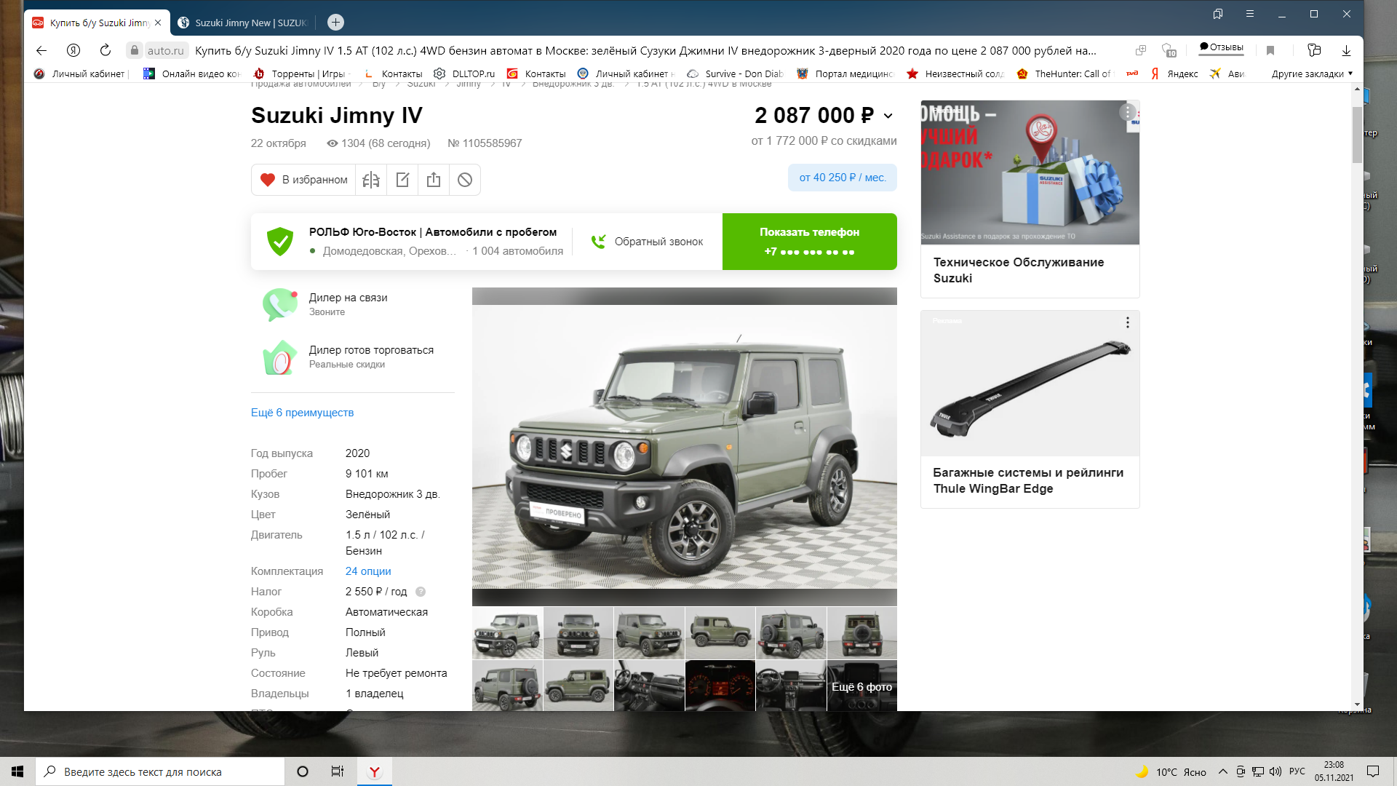Request 'Обратный звонок' callback
Viewport: 1397px width, 786px height.
tap(647, 242)
